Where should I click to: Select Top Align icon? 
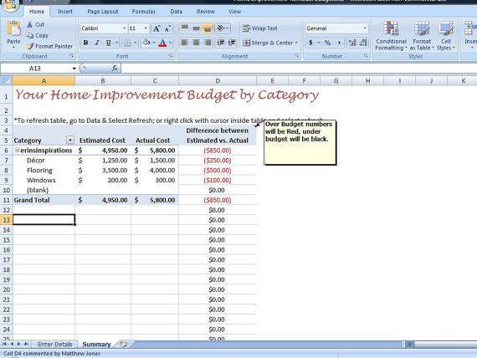185,28
